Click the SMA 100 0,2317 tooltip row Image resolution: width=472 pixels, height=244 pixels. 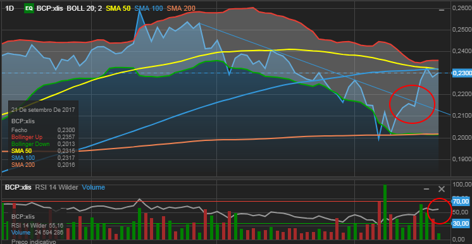click(x=43, y=158)
